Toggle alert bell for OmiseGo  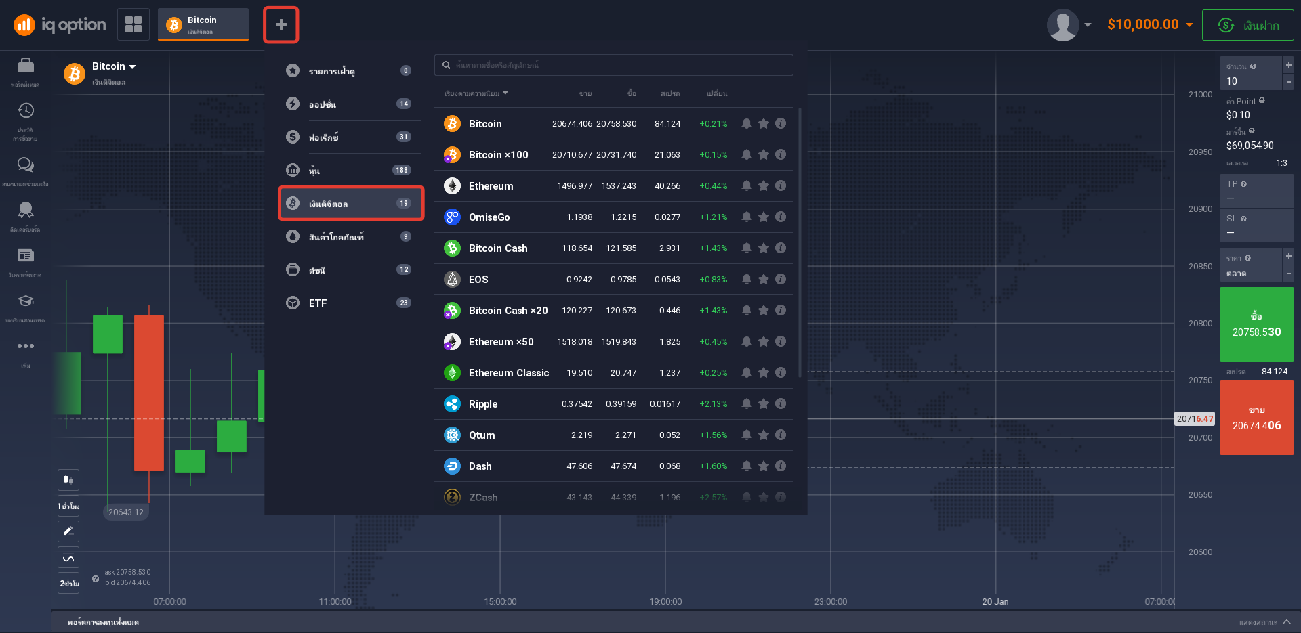coord(747,217)
